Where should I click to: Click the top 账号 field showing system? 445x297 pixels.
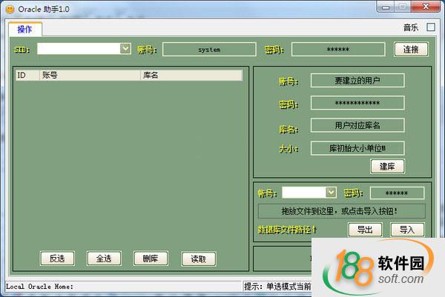point(210,50)
